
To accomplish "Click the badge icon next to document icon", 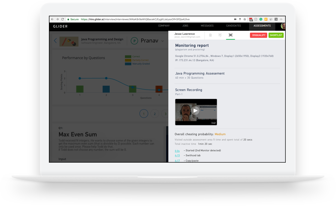I will click(220, 35).
